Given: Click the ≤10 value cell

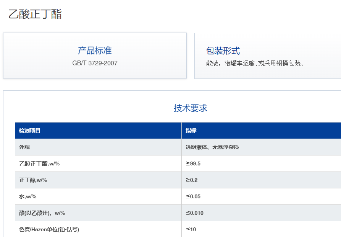Looking at the screenshot, I should click(191, 229).
